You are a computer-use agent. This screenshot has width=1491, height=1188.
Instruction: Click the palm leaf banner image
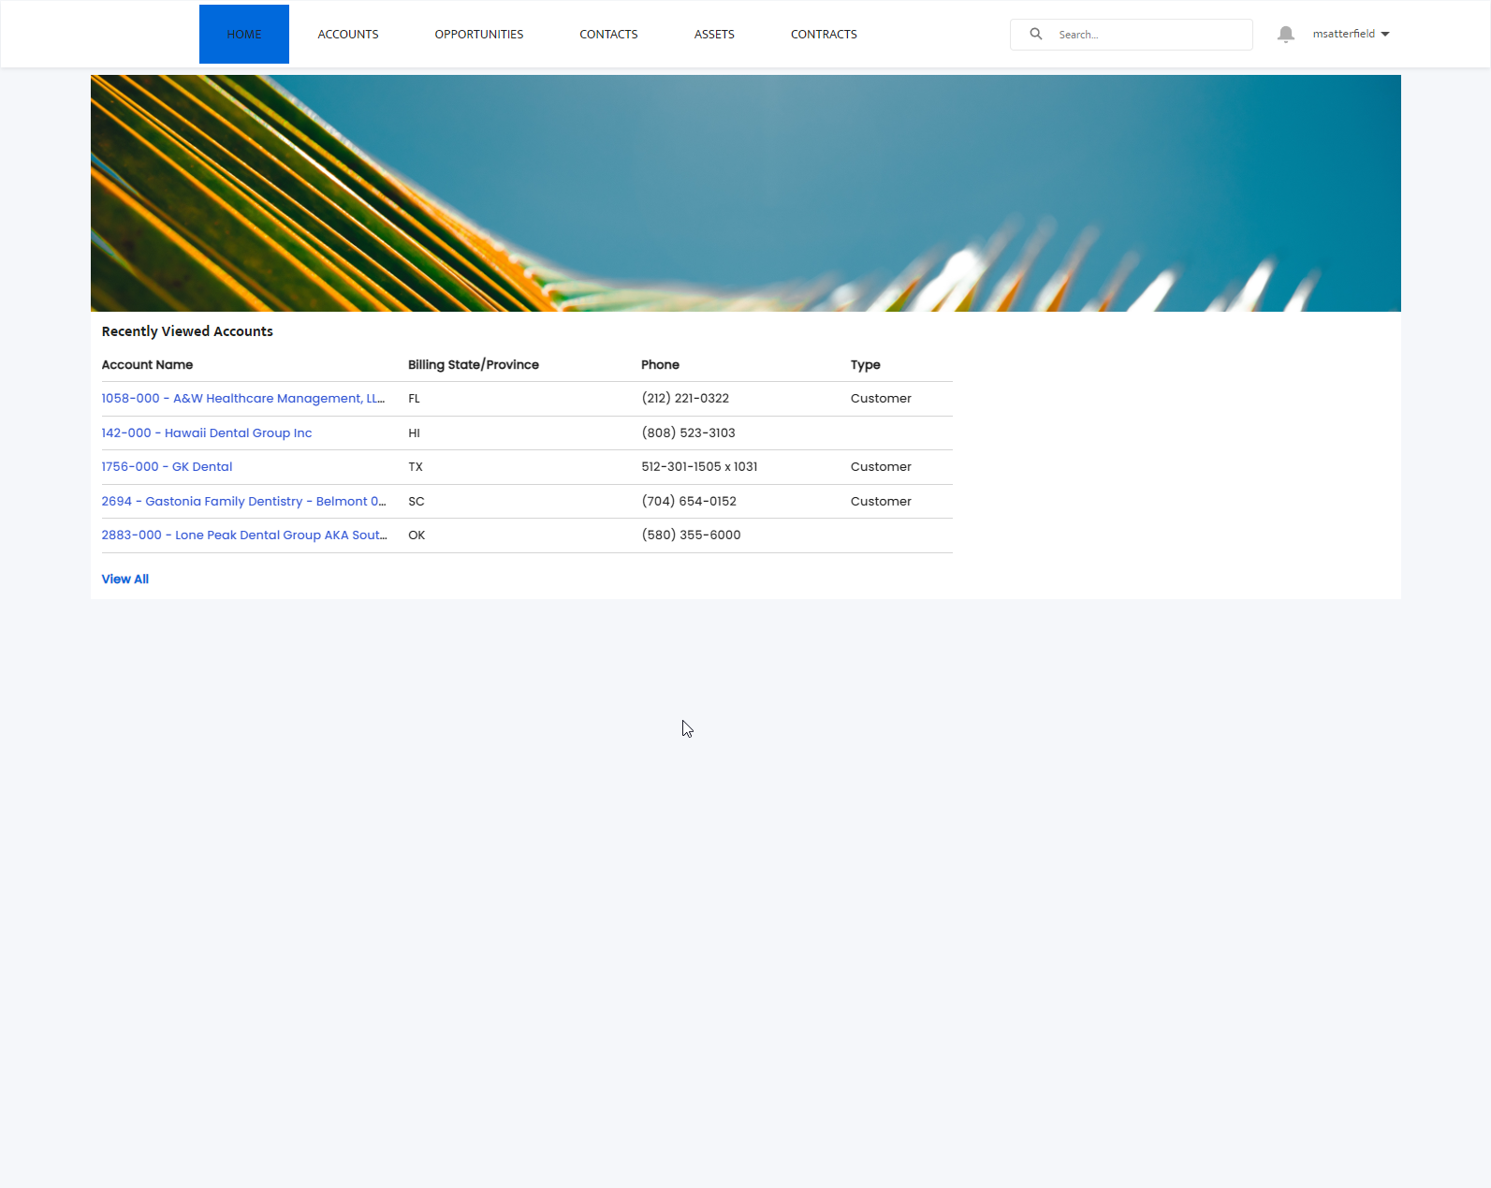[x=746, y=194]
